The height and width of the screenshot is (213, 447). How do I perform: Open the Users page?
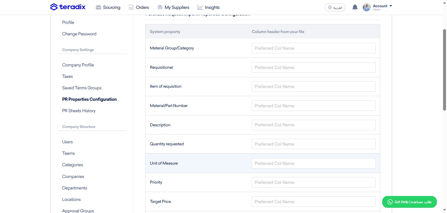[x=67, y=142]
